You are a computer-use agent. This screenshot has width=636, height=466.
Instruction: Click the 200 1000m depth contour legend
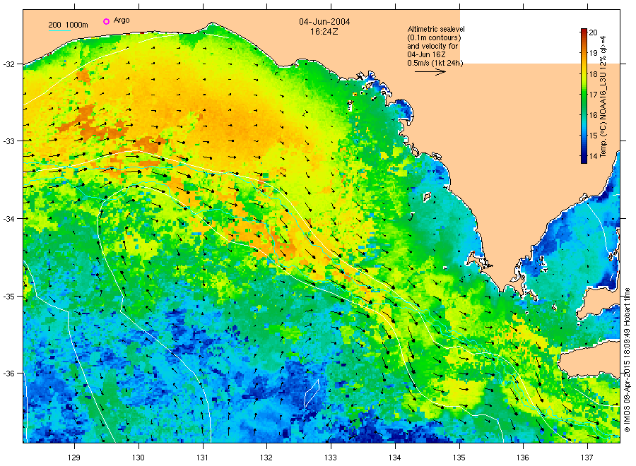[x=68, y=25]
